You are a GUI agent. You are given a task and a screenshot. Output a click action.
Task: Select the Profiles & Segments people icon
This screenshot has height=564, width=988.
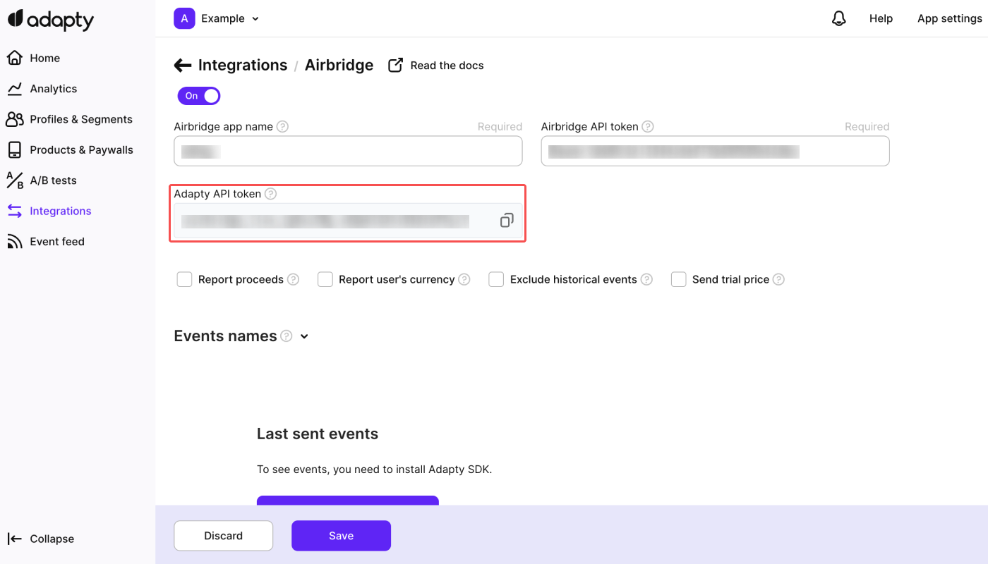point(15,119)
